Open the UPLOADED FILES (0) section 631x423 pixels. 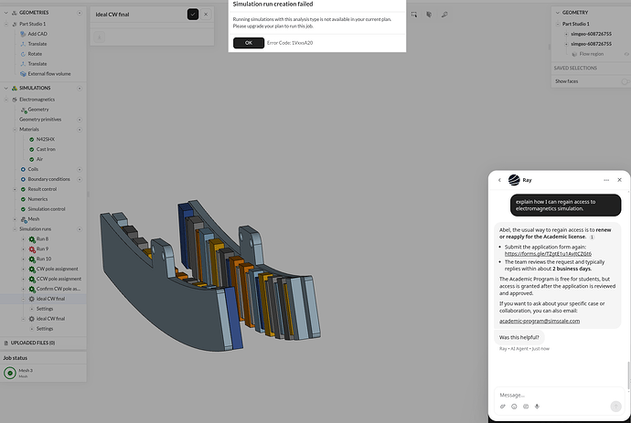click(x=33, y=343)
